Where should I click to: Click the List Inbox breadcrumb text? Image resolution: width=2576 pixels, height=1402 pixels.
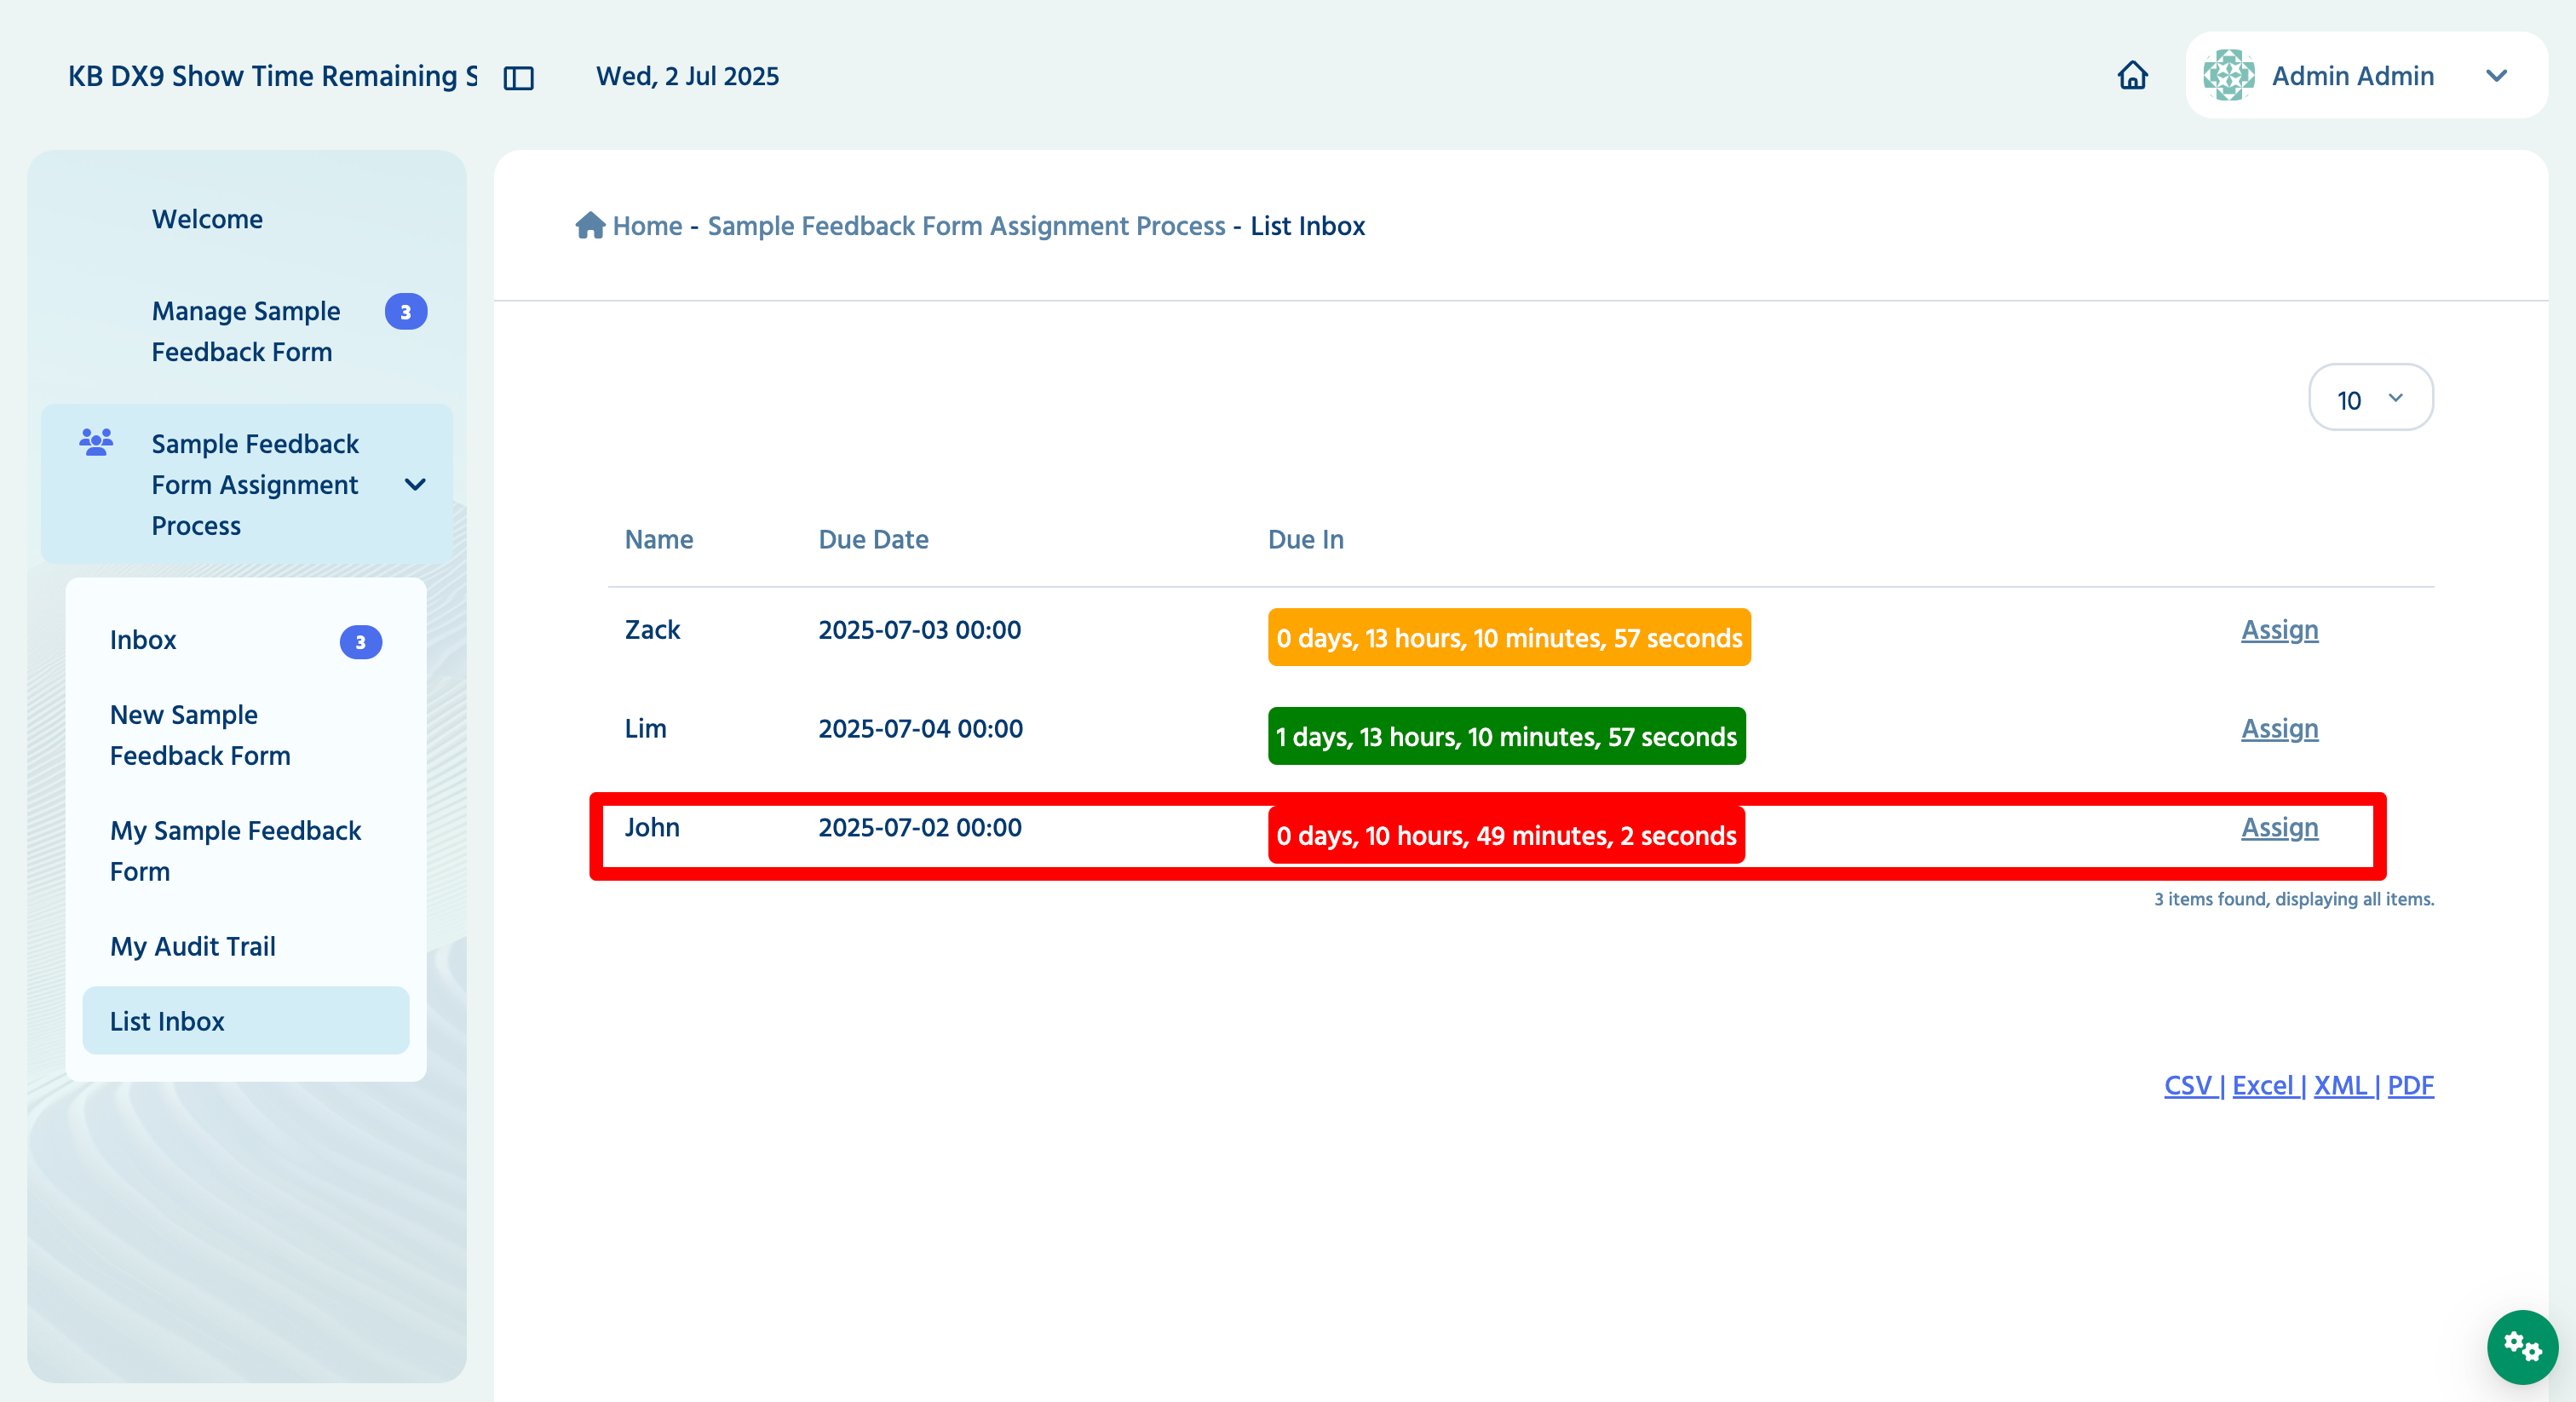(x=1307, y=226)
